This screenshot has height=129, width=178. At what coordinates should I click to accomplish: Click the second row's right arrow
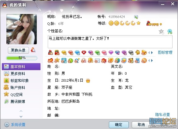pos(152,61)
